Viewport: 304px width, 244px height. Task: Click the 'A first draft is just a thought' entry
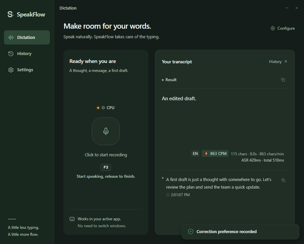[219, 183]
